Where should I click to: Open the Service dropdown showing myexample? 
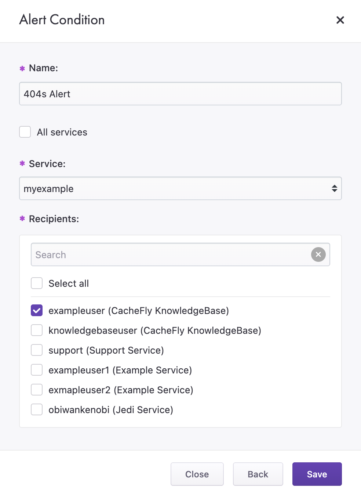180,189
